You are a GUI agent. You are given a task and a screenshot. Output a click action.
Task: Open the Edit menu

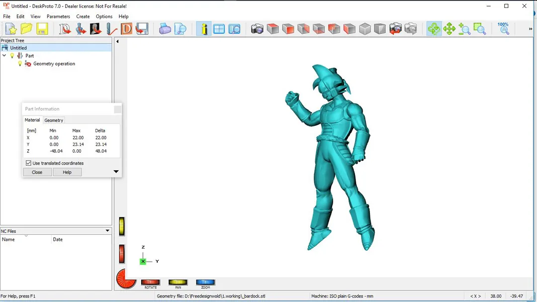pos(20,16)
